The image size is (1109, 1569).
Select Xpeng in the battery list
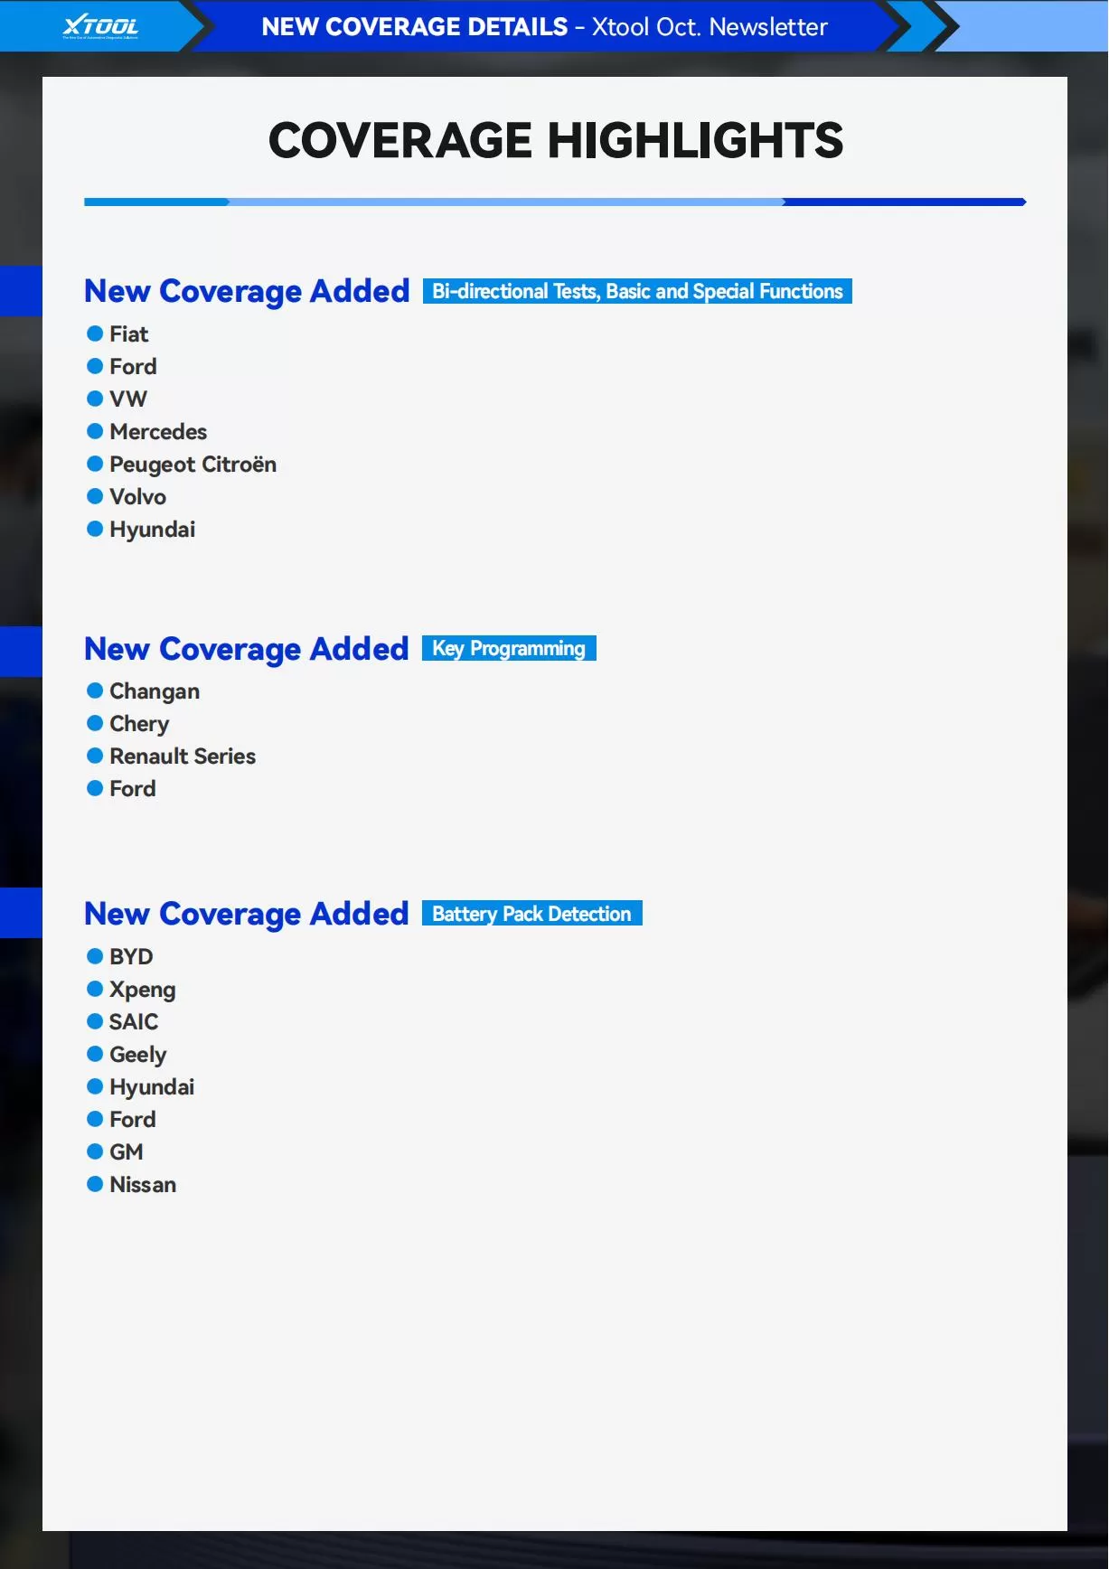[143, 990]
